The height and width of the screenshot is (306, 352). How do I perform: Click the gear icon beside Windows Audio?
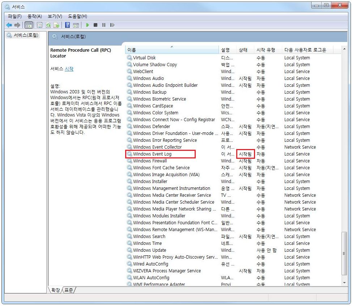pyautogui.click(x=129, y=78)
